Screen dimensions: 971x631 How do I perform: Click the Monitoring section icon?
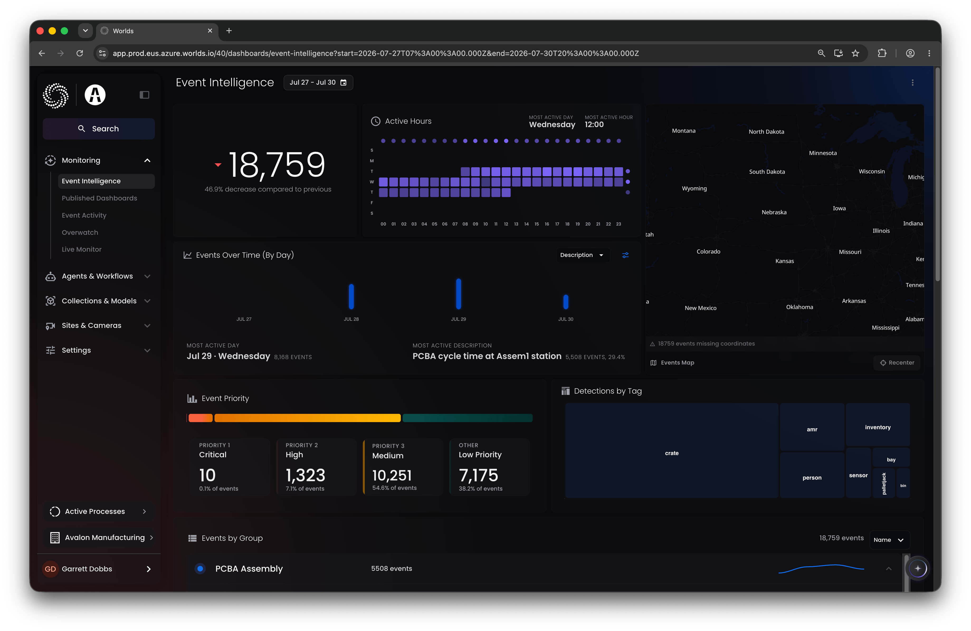(50, 160)
